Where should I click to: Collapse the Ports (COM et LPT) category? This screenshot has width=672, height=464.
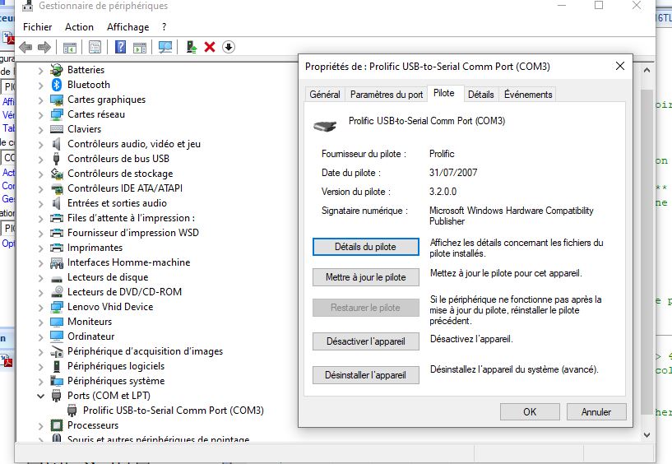40,396
